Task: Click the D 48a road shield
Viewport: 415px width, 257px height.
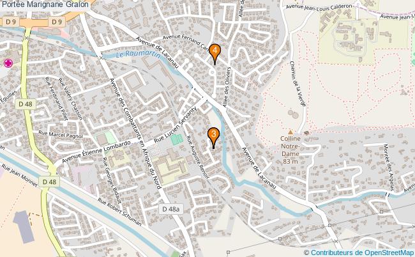Action: 170,209
